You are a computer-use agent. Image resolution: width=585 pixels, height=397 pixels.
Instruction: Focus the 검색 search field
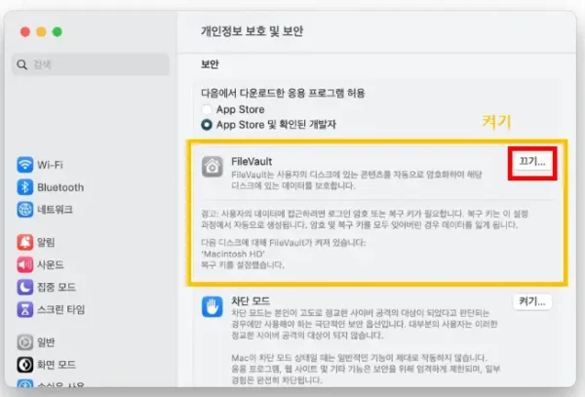[x=91, y=64]
